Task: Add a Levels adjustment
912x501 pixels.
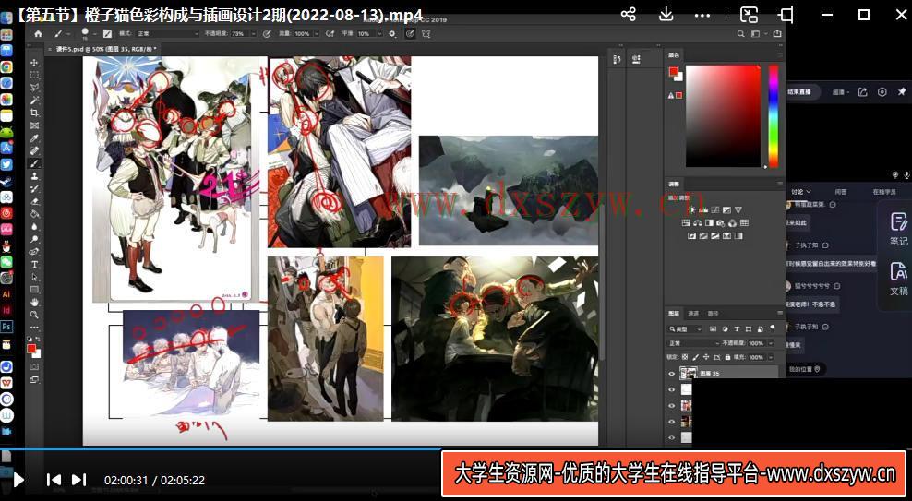Action: [x=703, y=209]
